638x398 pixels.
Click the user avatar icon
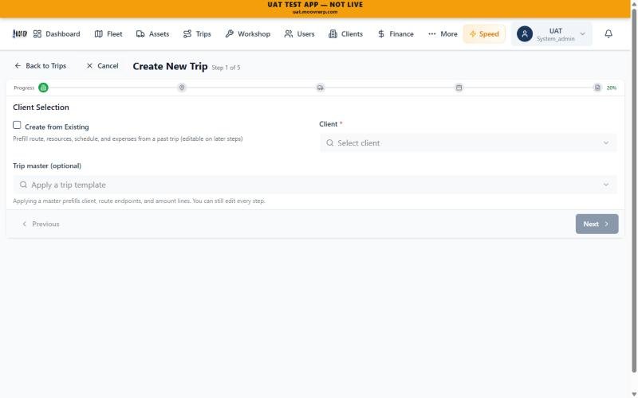(525, 34)
